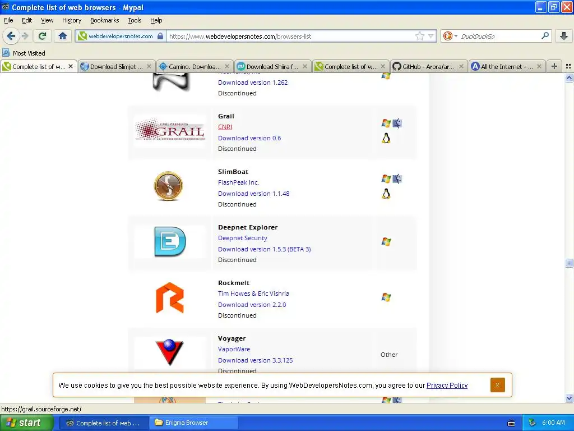Viewport: 574px width, 431px height.
Task: Show the all tabs grid button
Action: tap(568, 66)
